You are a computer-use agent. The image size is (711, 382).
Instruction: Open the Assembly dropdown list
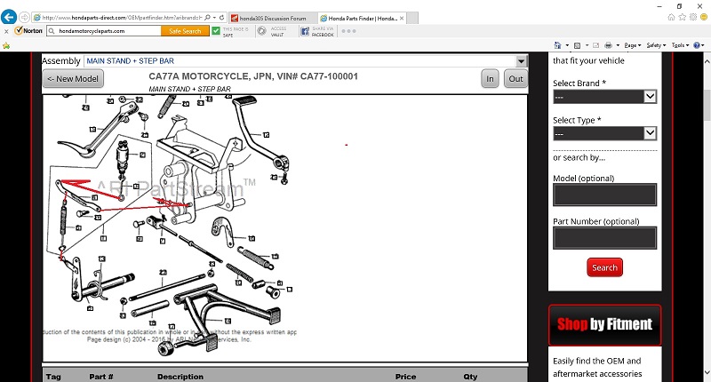521,61
